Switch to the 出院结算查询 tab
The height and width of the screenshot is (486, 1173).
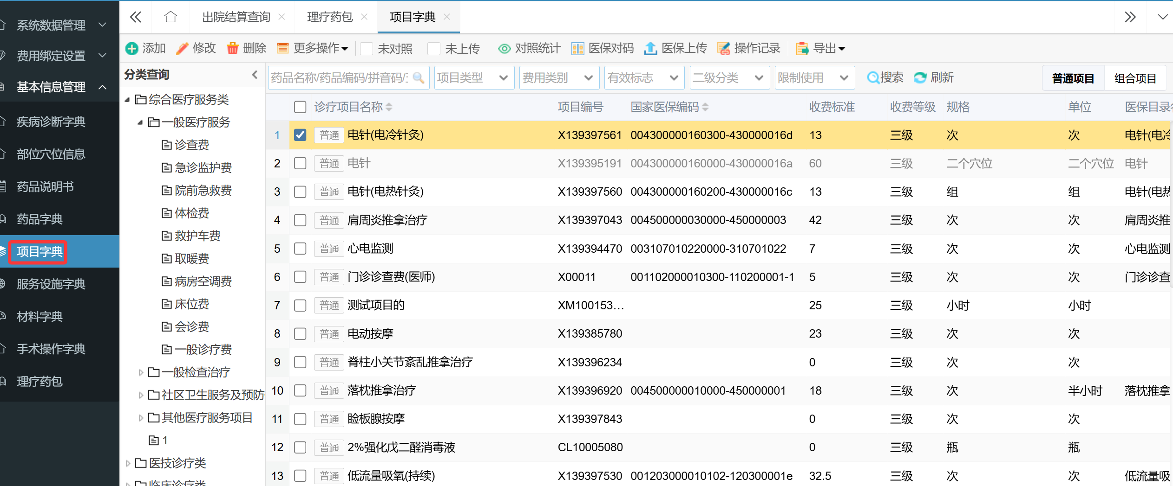(x=236, y=17)
